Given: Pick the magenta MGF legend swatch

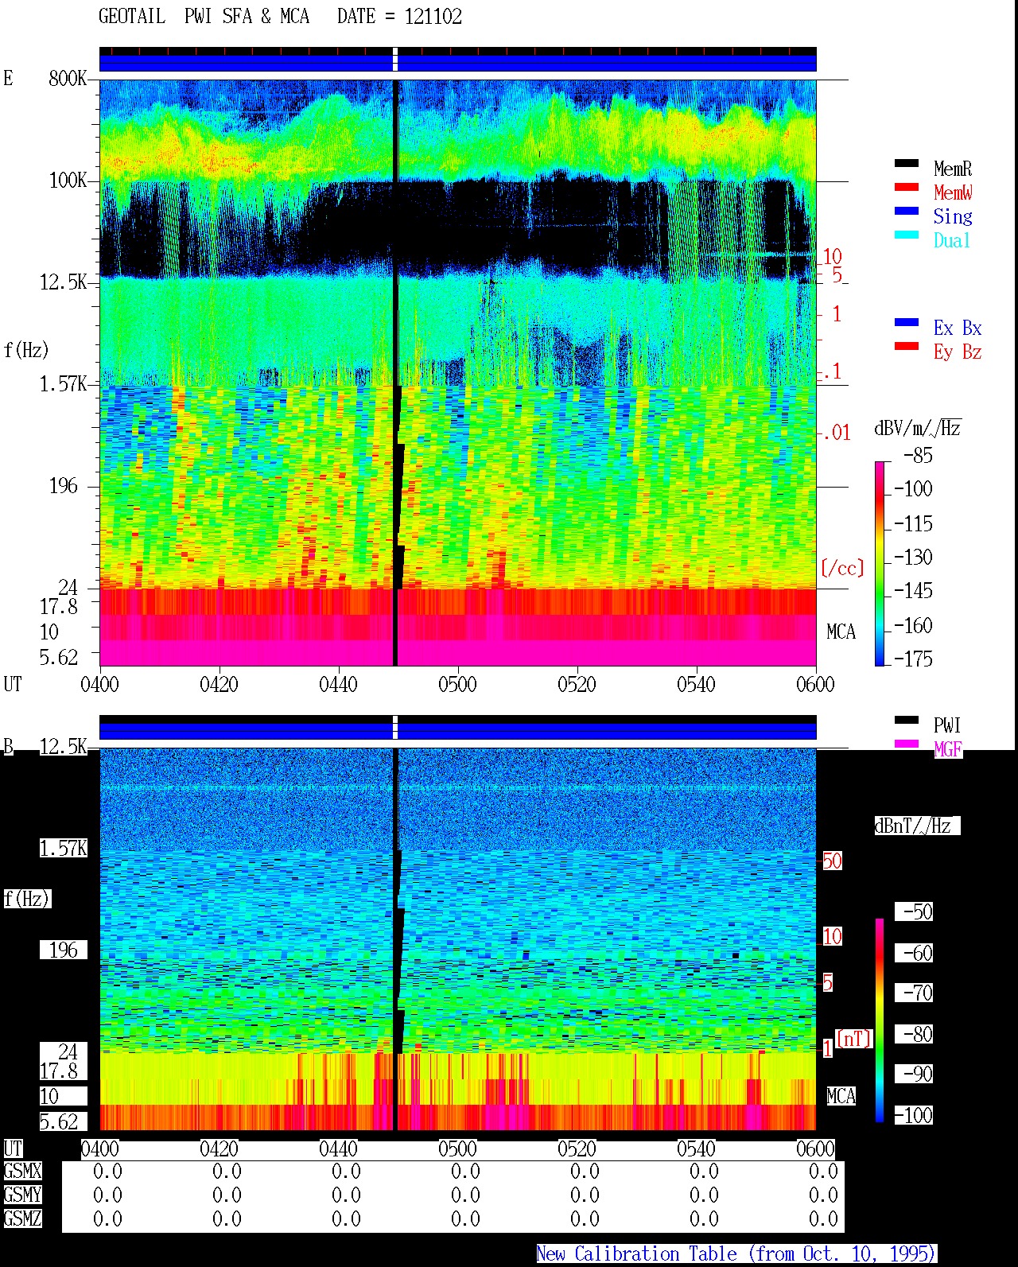Looking at the screenshot, I should 907,744.
